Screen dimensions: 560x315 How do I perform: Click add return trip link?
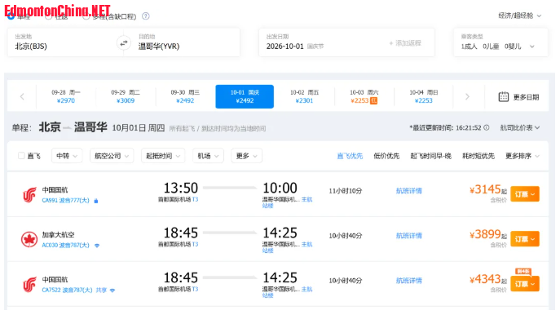click(405, 43)
